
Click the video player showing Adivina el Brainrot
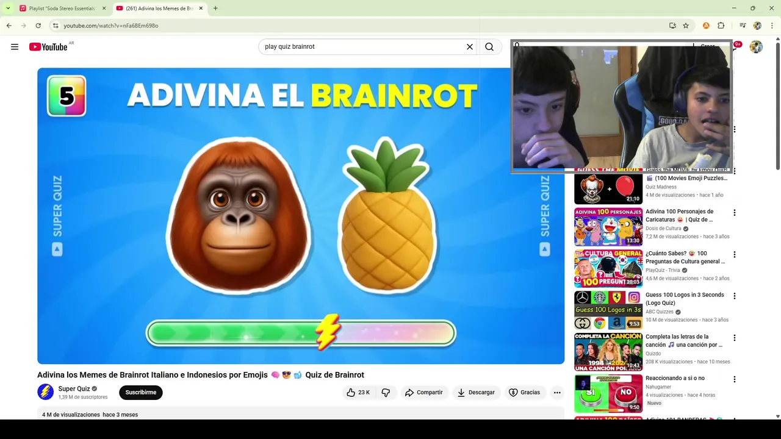(301, 216)
